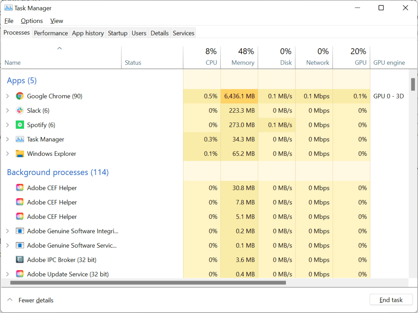Click Adobe Update Service's 0.4 MB value
Image resolution: width=418 pixels, height=313 pixels.
pyautogui.click(x=245, y=274)
